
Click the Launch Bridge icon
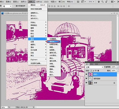point(78,2)
